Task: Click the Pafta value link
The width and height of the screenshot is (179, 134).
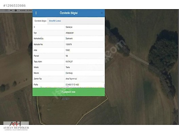Action: tap(72, 85)
